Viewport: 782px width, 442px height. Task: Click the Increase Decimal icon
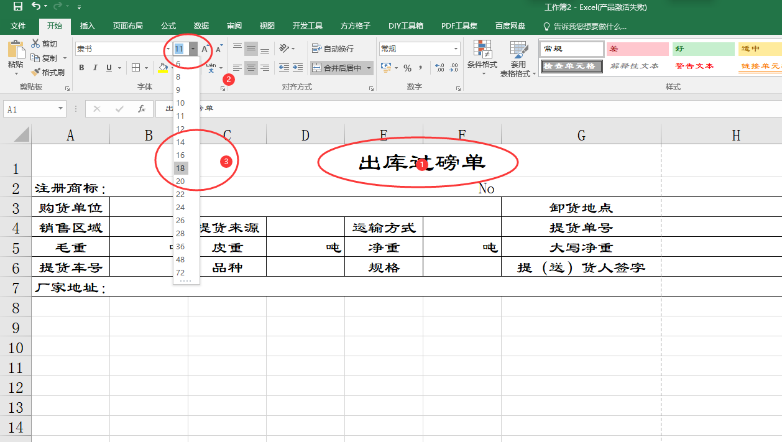tap(439, 68)
